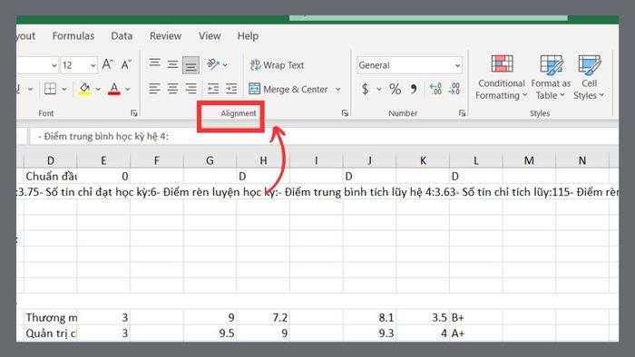Viewport: 635px width, 357px height.
Task: Apply the red font color
Action: point(114,89)
